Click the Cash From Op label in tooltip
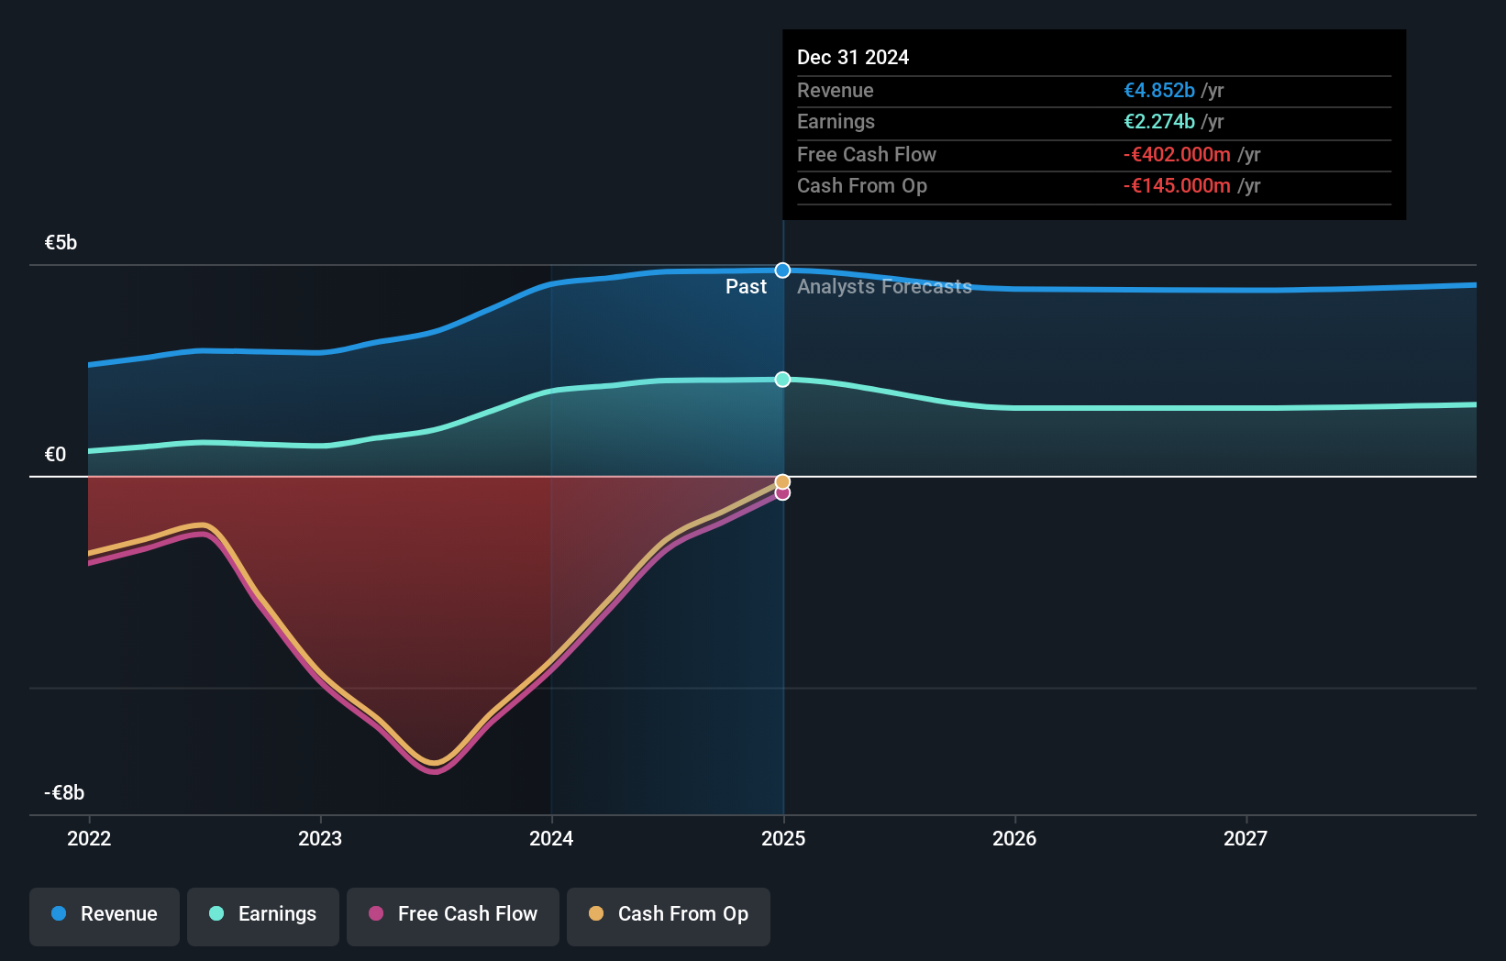The width and height of the screenshot is (1506, 961). [862, 186]
